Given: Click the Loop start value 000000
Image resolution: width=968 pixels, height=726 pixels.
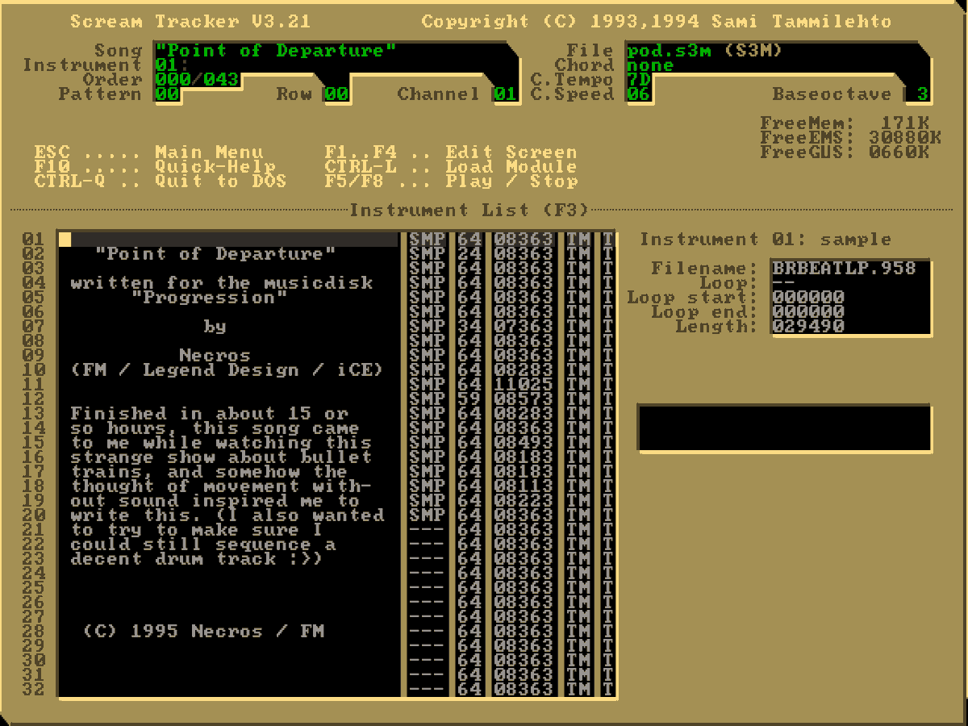Looking at the screenshot, I should click(x=808, y=298).
